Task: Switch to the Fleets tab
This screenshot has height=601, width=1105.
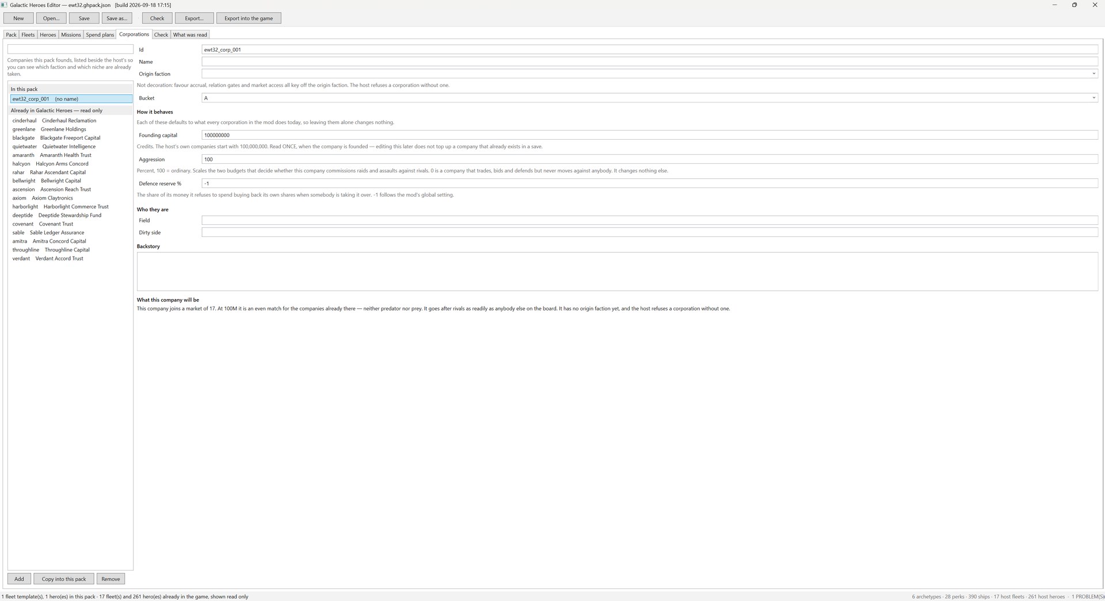Action: point(28,35)
